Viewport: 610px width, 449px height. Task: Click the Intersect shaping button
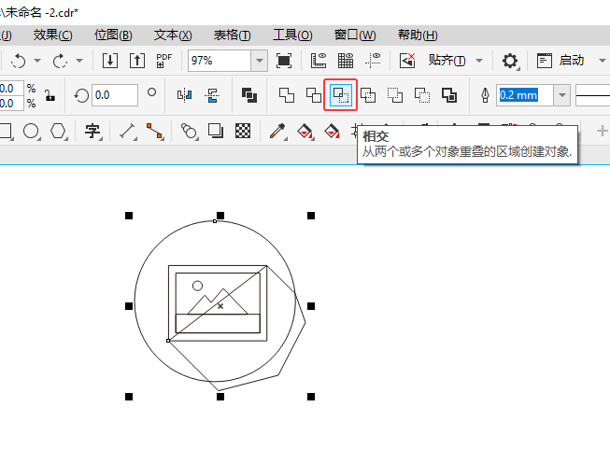click(340, 95)
